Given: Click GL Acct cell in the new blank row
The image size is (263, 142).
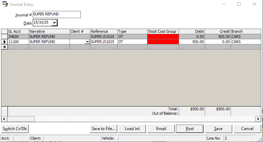Looking at the screenshot, I should [18, 47].
